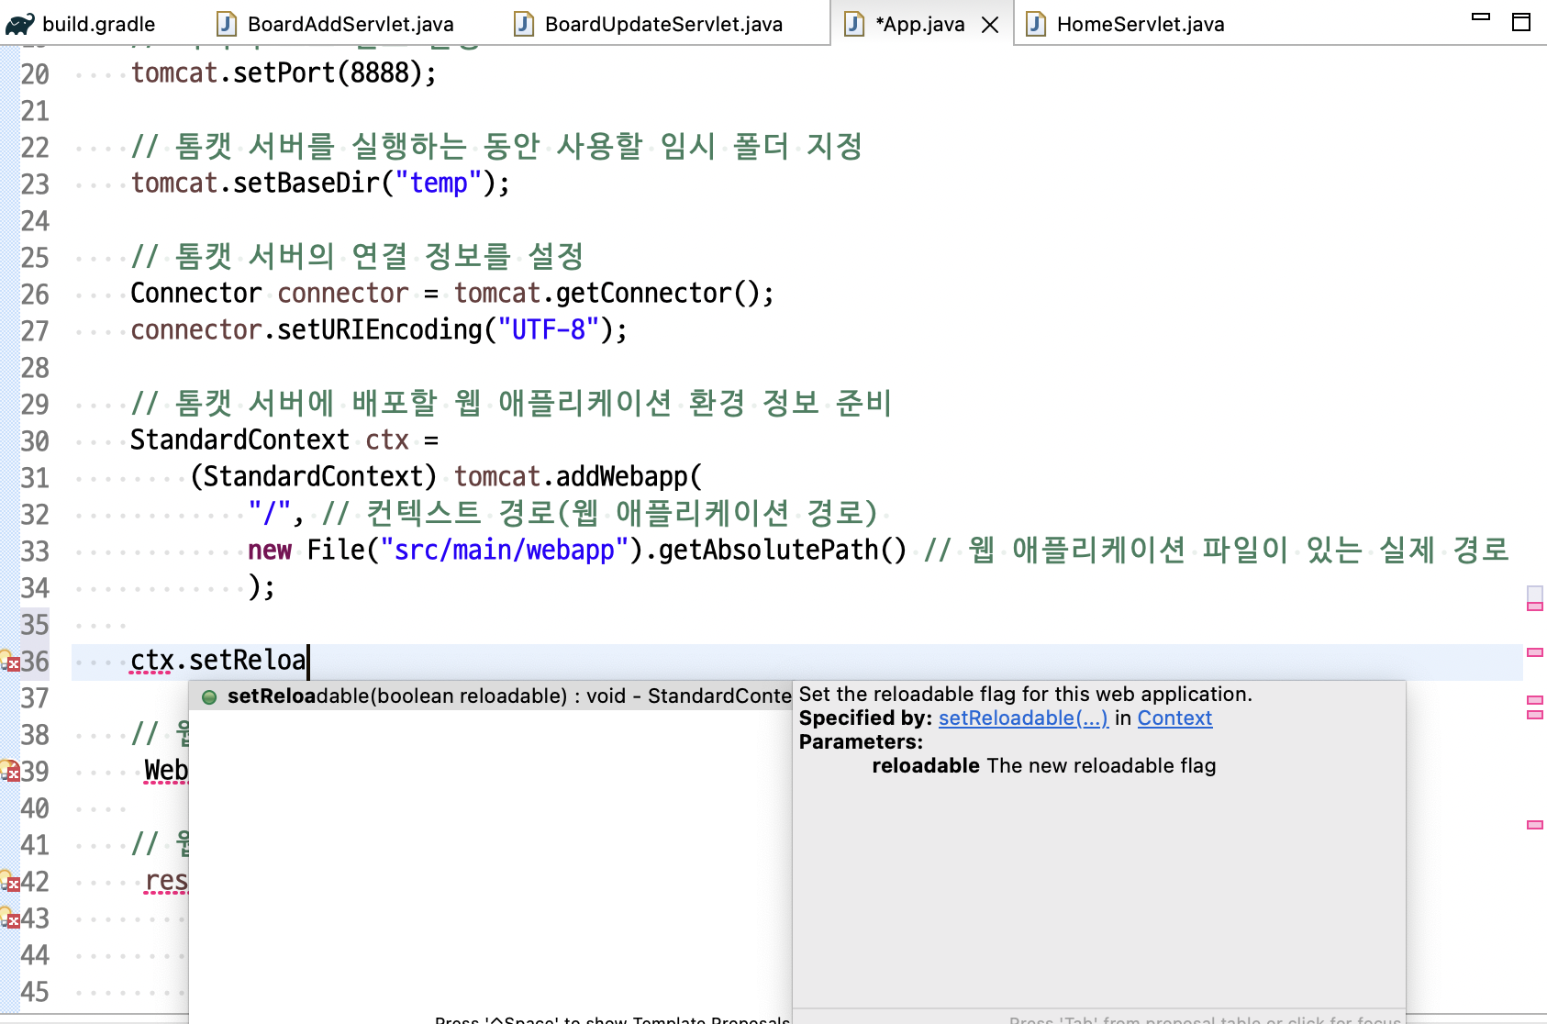Select the *App.java editor tab
1547x1024 pixels.
919,24
